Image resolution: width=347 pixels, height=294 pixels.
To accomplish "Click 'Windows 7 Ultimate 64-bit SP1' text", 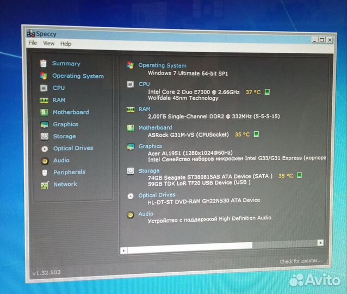I will point(188,73).
